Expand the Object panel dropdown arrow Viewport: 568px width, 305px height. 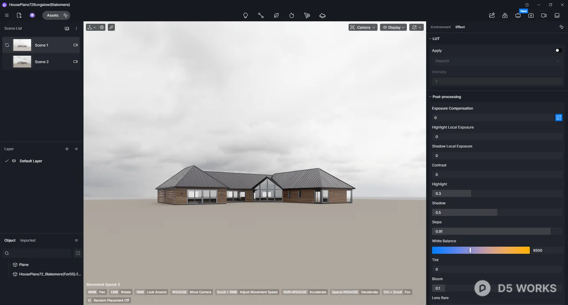76,240
